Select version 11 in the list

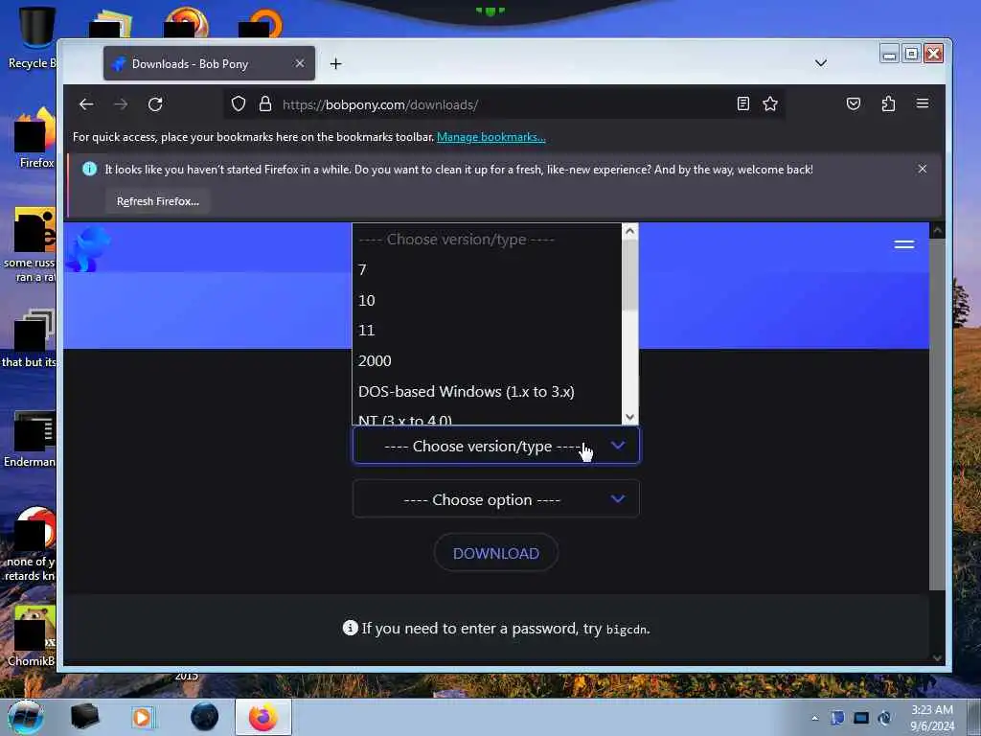pos(487,331)
